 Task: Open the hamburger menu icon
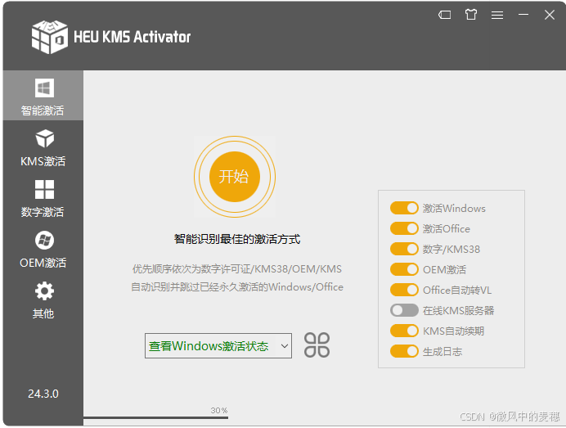point(497,15)
